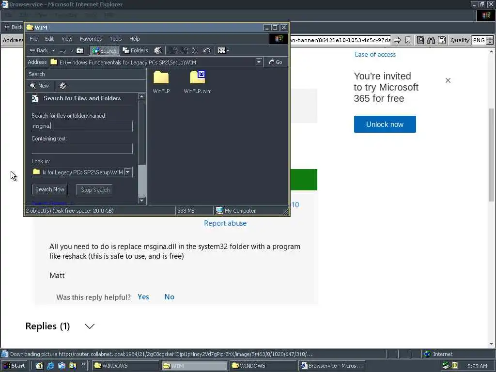Open the Help menu in WIM window
The width and height of the screenshot is (496, 372).
click(135, 39)
